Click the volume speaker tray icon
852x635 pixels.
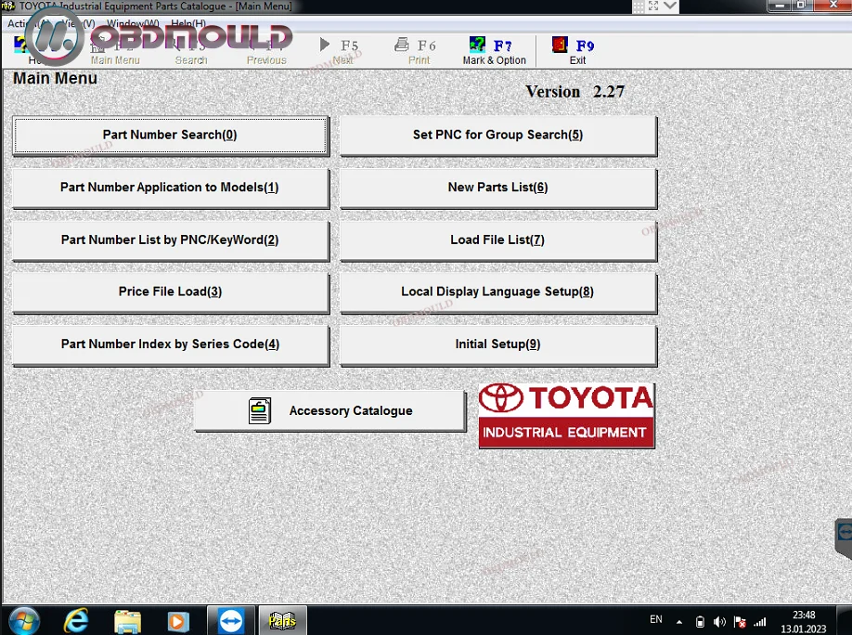pos(719,621)
